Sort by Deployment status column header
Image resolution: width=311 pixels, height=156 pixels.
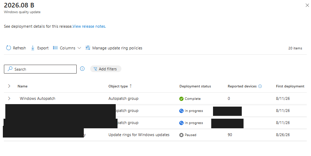195,86
